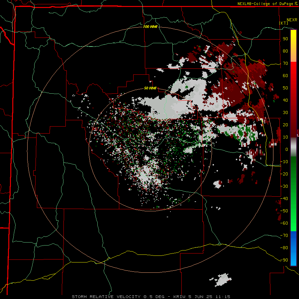Screen dimensions: 299x299
Task: Click the Storm Relative Velocity caption at bottom
Action: tap(151, 297)
